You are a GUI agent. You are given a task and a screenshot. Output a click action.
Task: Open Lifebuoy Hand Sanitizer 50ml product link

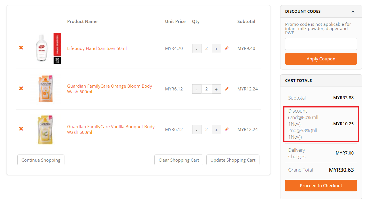point(97,48)
